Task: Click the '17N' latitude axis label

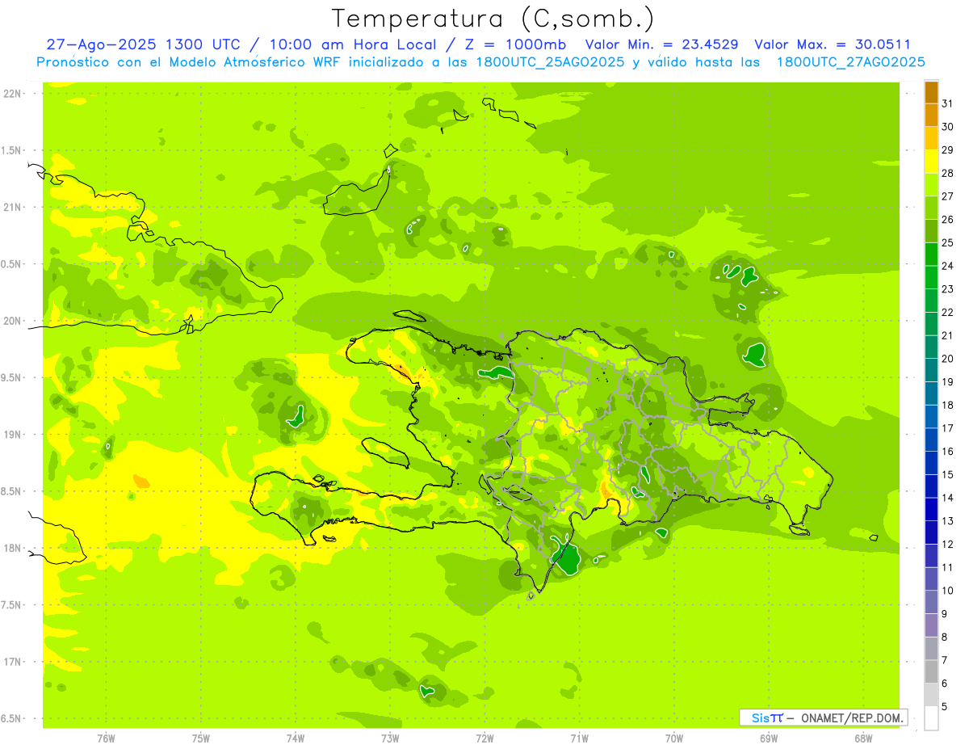Action: pyautogui.click(x=13, y=662)
